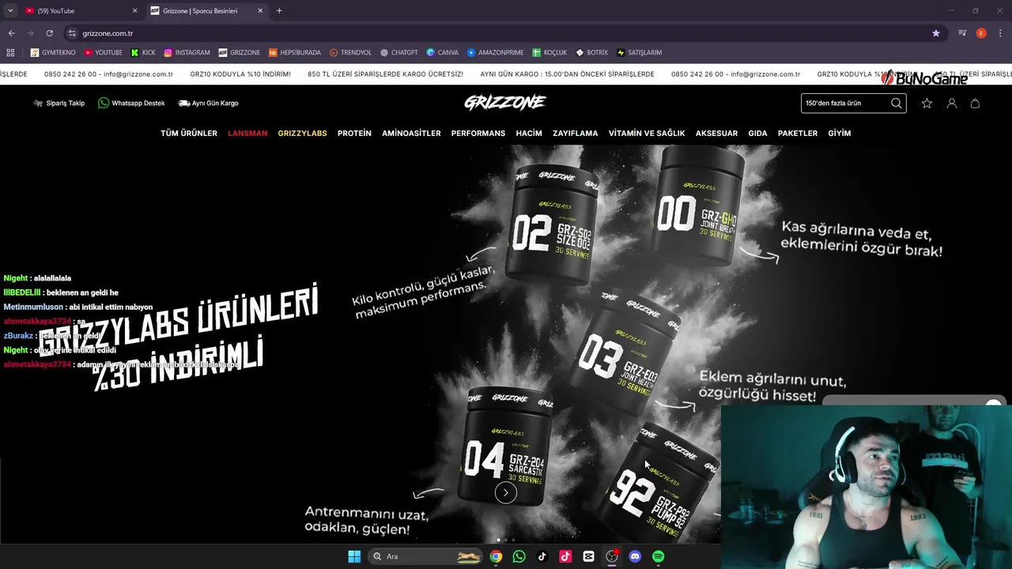This screenshot has height=569, width=1012.
Task: Open VİTAMİN VE SAĞLIK menu
Action: point(647,134)
